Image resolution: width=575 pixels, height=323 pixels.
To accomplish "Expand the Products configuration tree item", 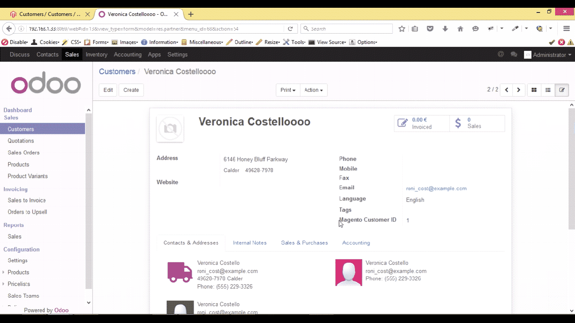I will click(4, 272).
